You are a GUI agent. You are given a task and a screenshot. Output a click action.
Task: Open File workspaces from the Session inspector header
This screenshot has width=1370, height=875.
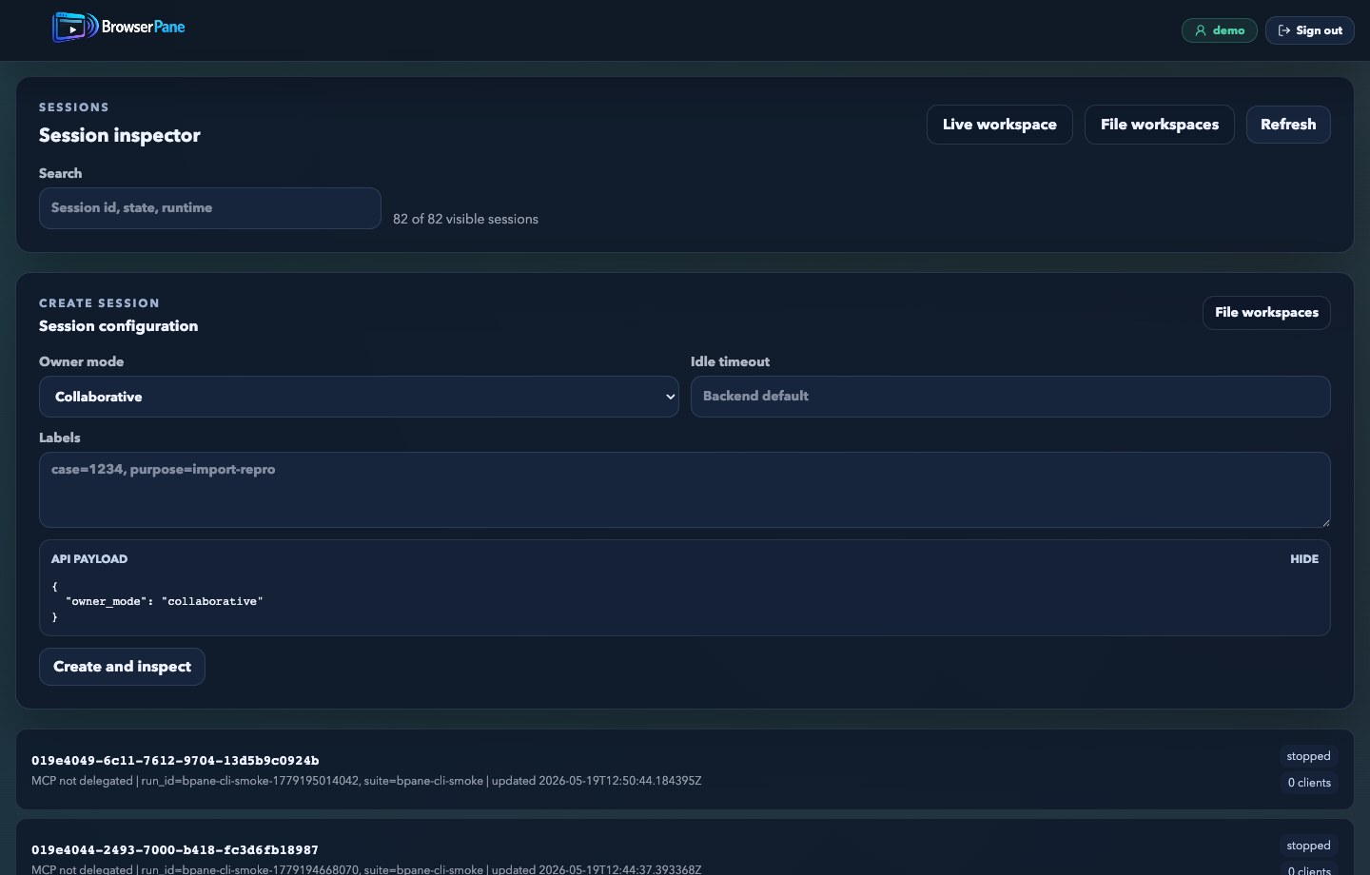coord(1159,125)
